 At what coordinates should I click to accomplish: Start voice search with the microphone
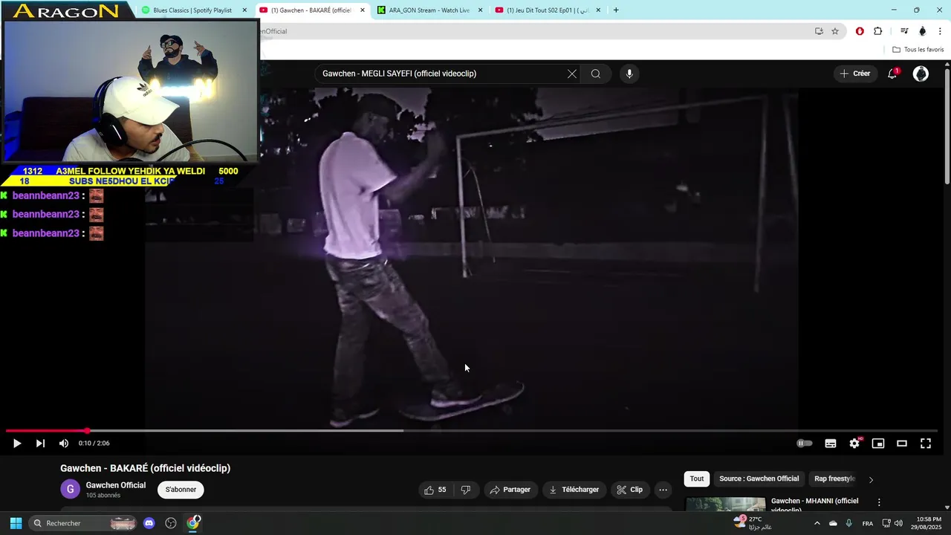coord(629,74)
